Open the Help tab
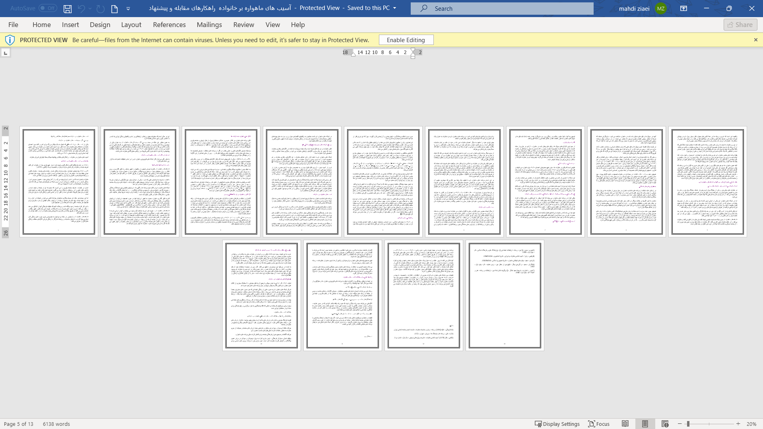This screenshot has height=429, width=763. (x=298, y=25)
